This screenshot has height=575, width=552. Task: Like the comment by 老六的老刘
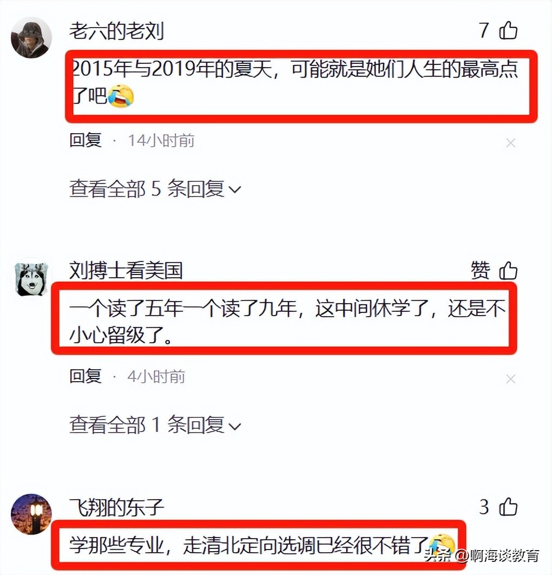[508, 30]
